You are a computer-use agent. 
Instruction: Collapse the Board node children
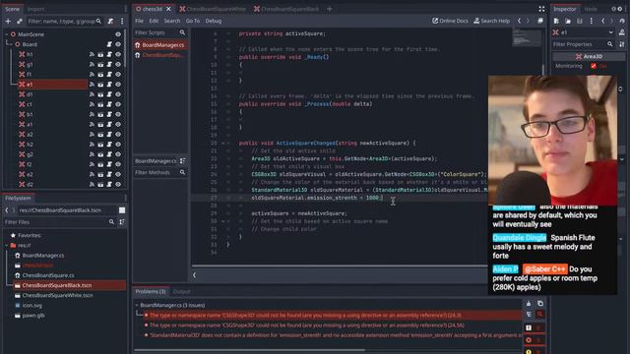12,44
